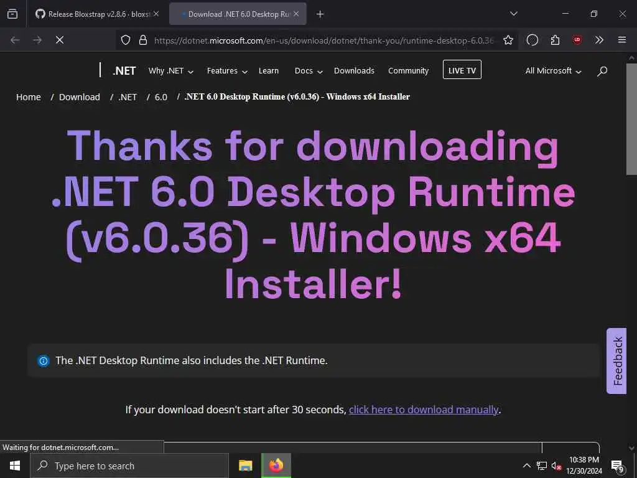Open the Feedback side button
Screen dimensions: 637x478
(616, 361)
